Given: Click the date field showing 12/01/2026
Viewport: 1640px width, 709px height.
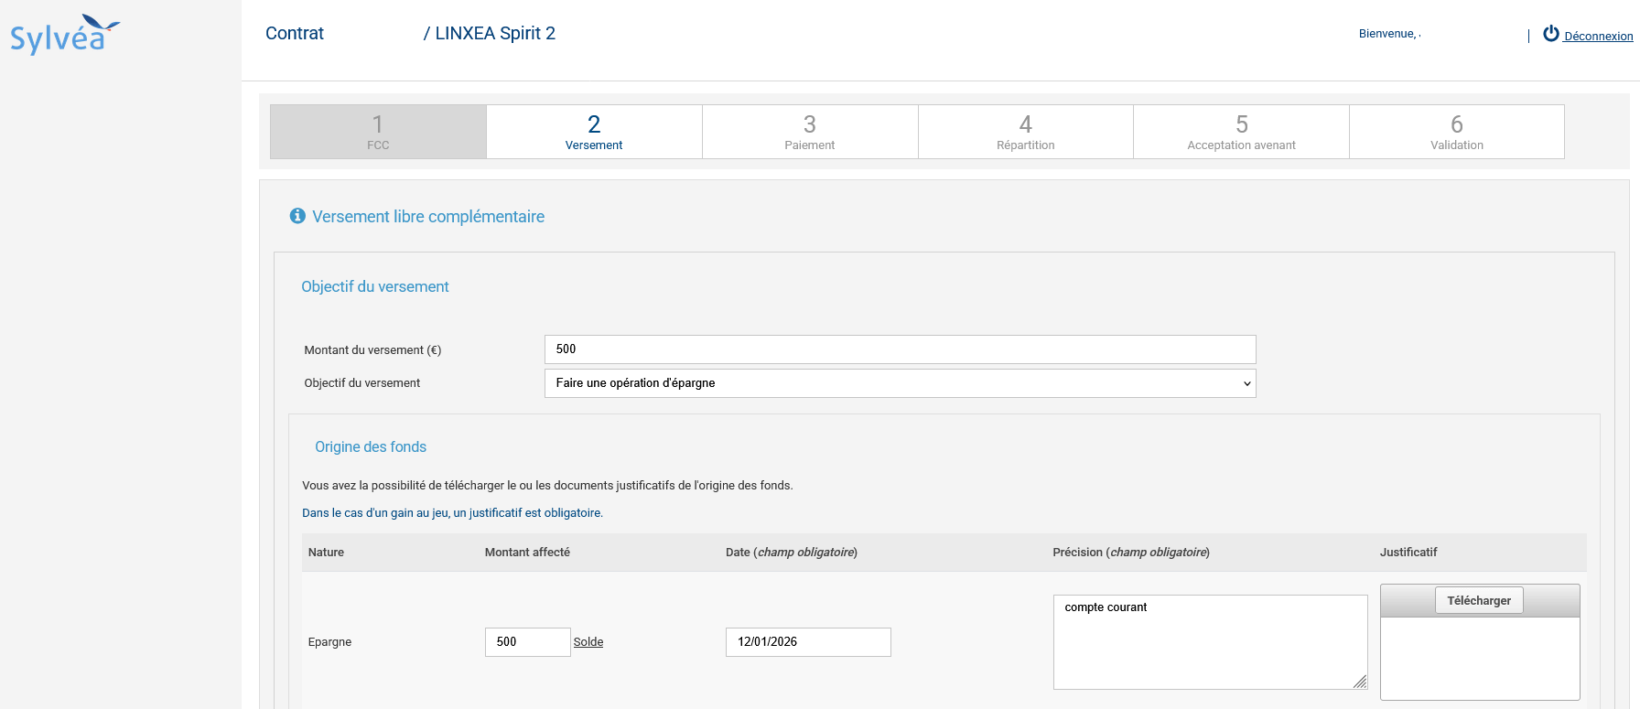Looking at the screenshot, I should tap(807, 642).
